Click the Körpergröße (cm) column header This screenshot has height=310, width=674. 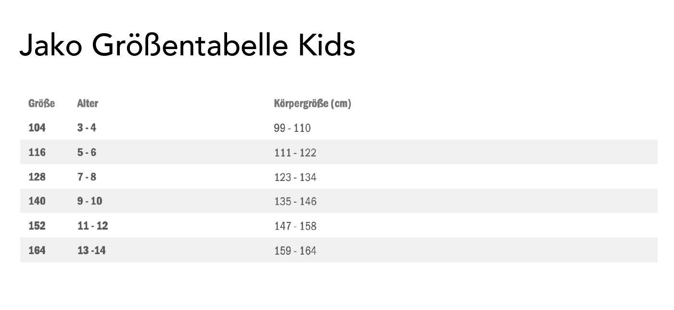click(312, 103)
